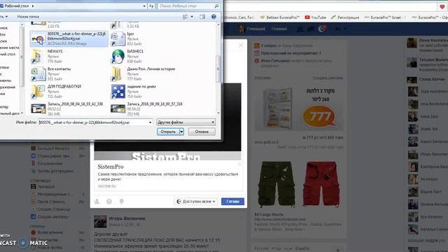Click 'Рабочий стол' in the dialog address bar

click(x=16, y=6)
